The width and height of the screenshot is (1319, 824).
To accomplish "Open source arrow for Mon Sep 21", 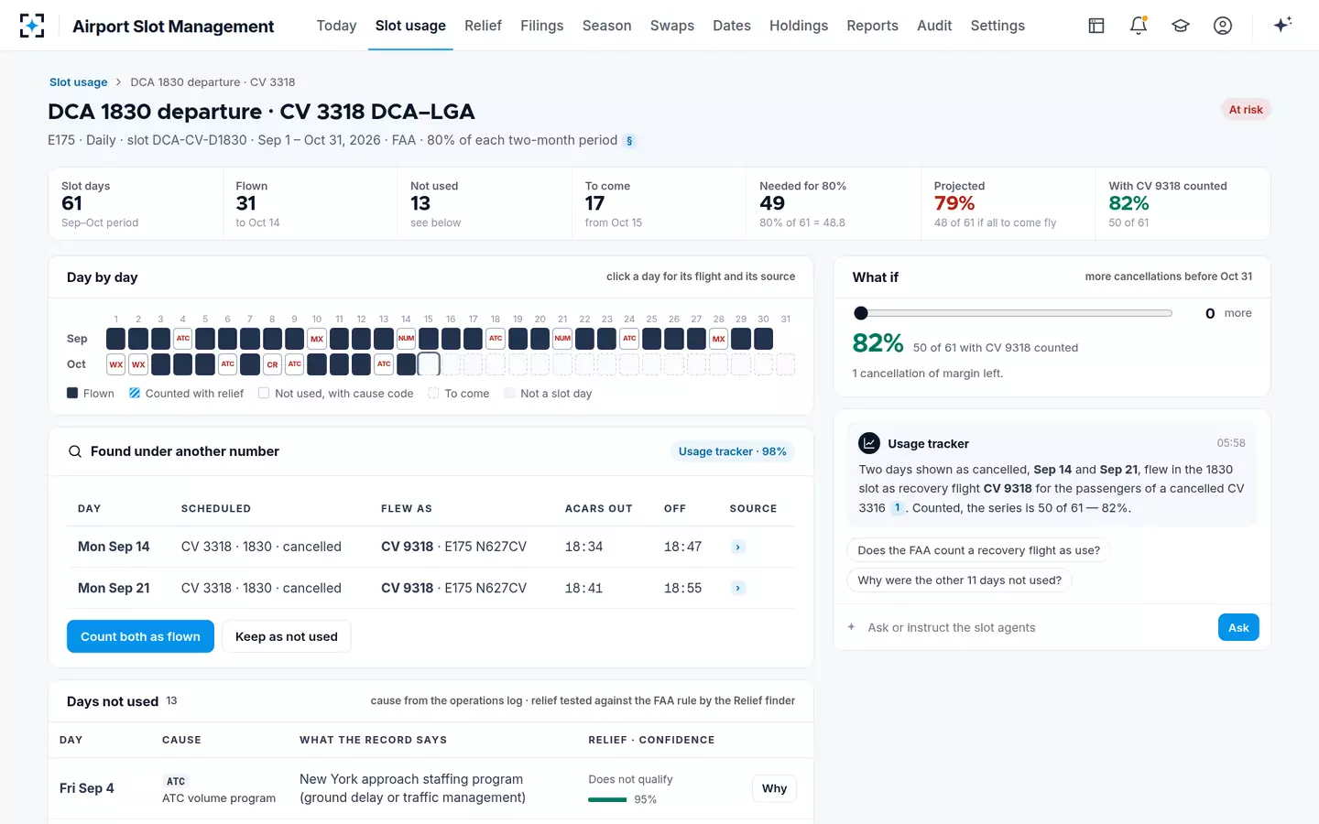I will coord(738,589).
